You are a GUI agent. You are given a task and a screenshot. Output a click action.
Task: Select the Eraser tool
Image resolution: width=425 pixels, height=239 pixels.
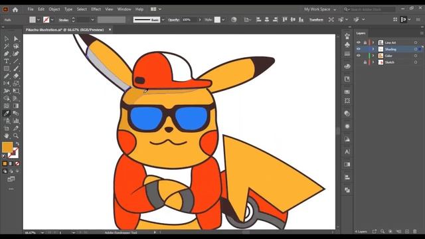tap(16, 76)
